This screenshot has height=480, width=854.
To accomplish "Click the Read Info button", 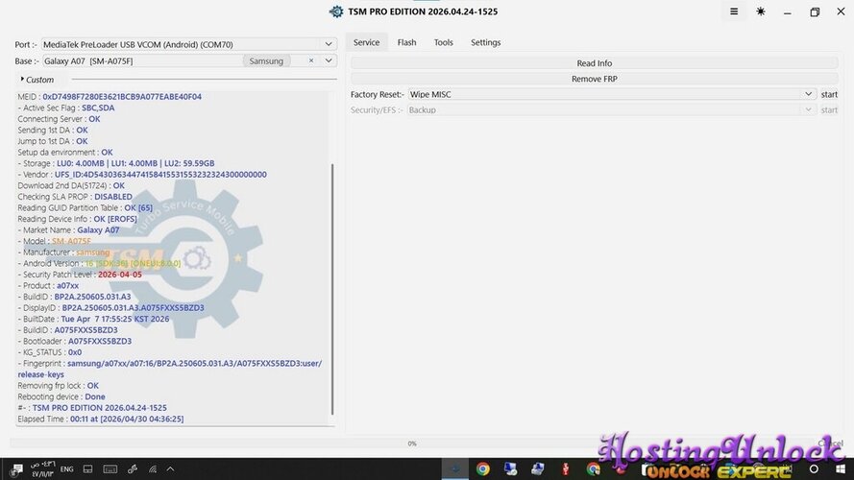I will click(x=595, y=63).
